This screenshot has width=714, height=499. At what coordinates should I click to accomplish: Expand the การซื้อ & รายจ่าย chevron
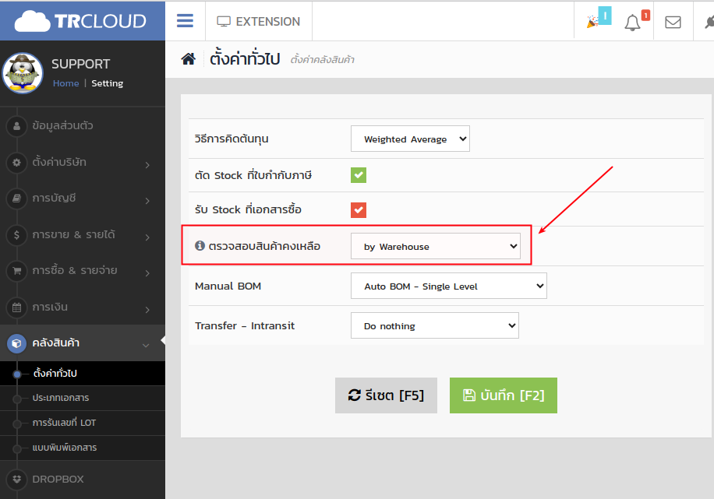point(147,273)
